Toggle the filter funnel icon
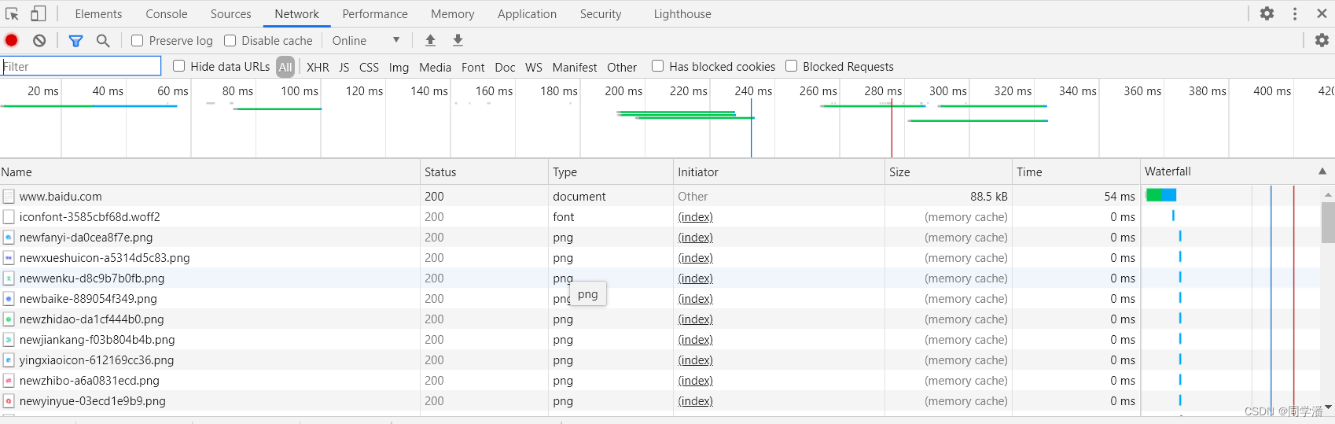This screenshot has height=424, width=1335. 75,40
